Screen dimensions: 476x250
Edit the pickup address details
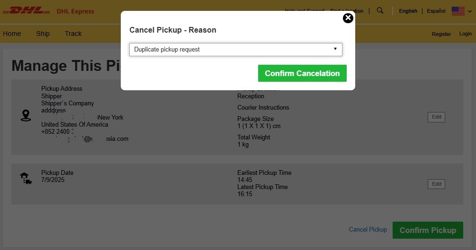click(436, 117)
